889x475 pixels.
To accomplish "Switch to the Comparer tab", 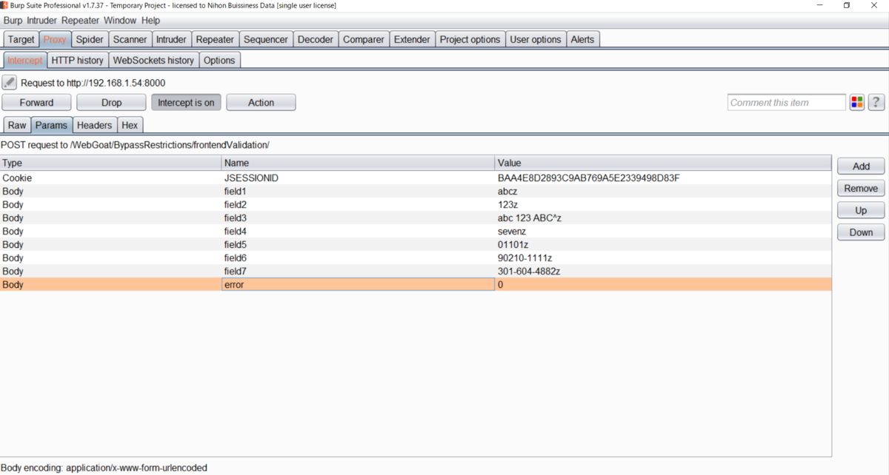I will click(364, 39).
